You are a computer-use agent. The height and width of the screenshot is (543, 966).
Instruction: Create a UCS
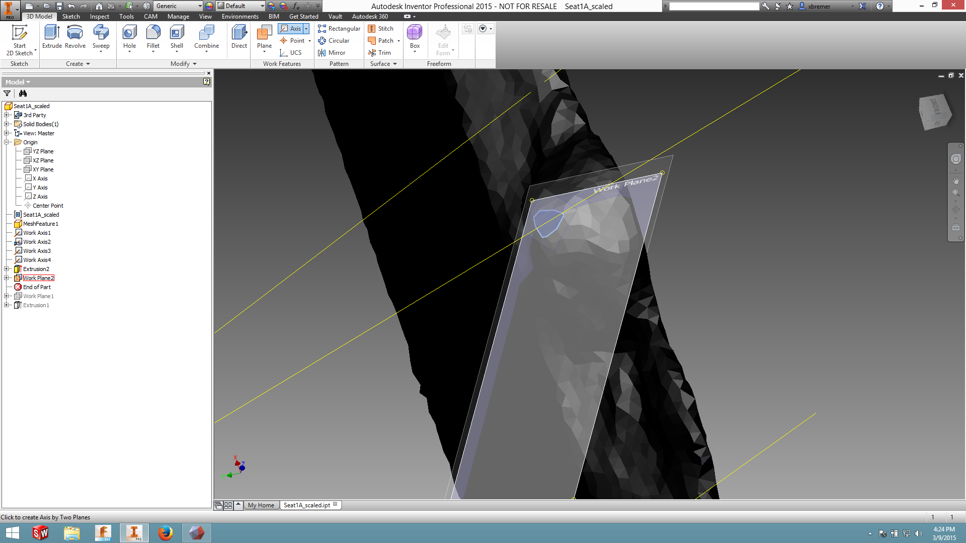(290, 53)
